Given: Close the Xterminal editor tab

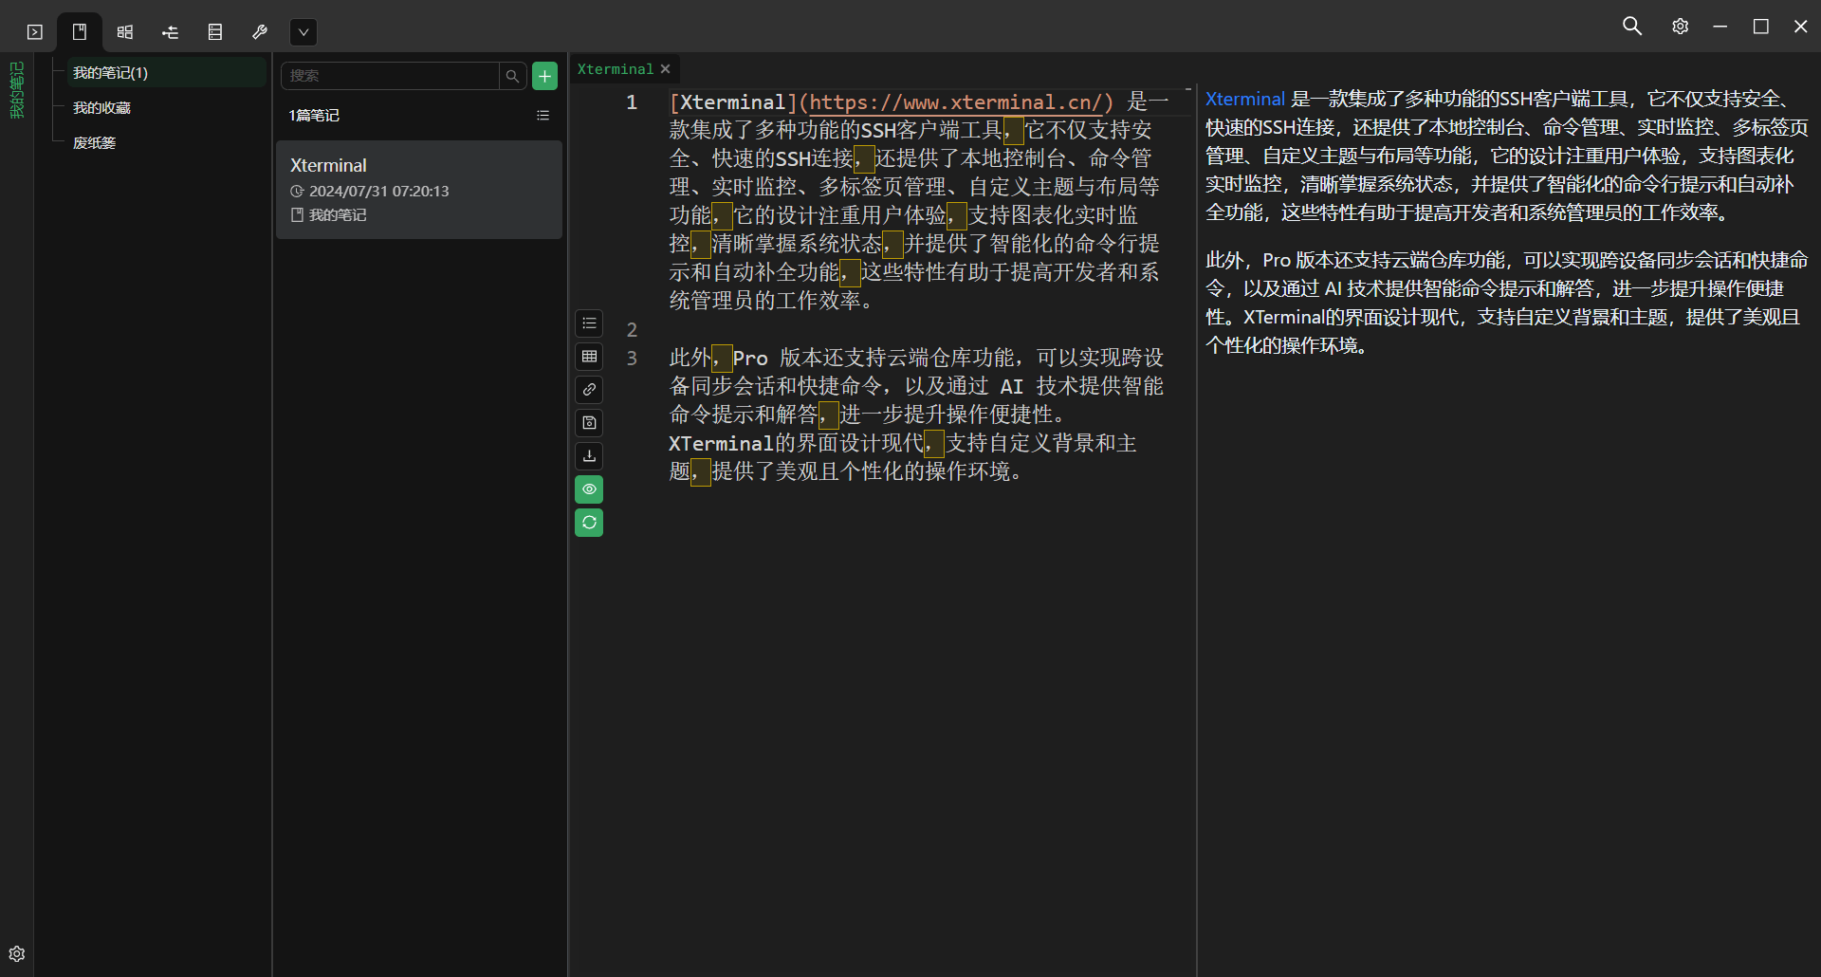Looking at the screenshot, I should (666, 69).
